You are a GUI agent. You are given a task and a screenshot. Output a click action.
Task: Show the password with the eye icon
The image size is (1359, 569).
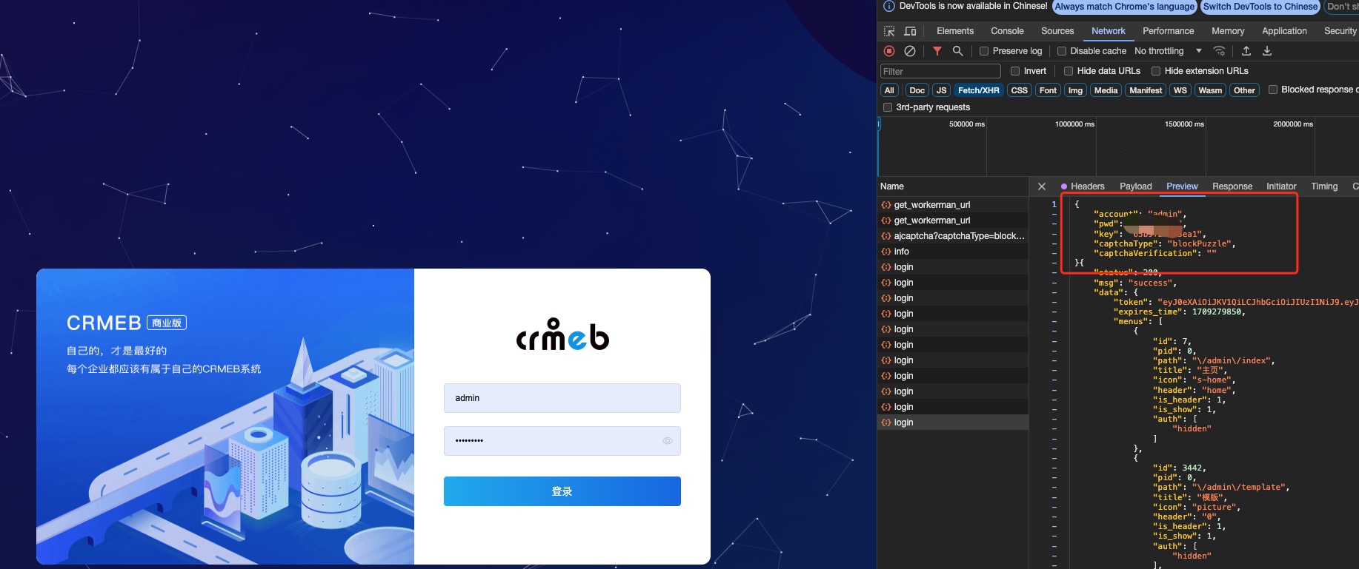click(x=668, y=441)
